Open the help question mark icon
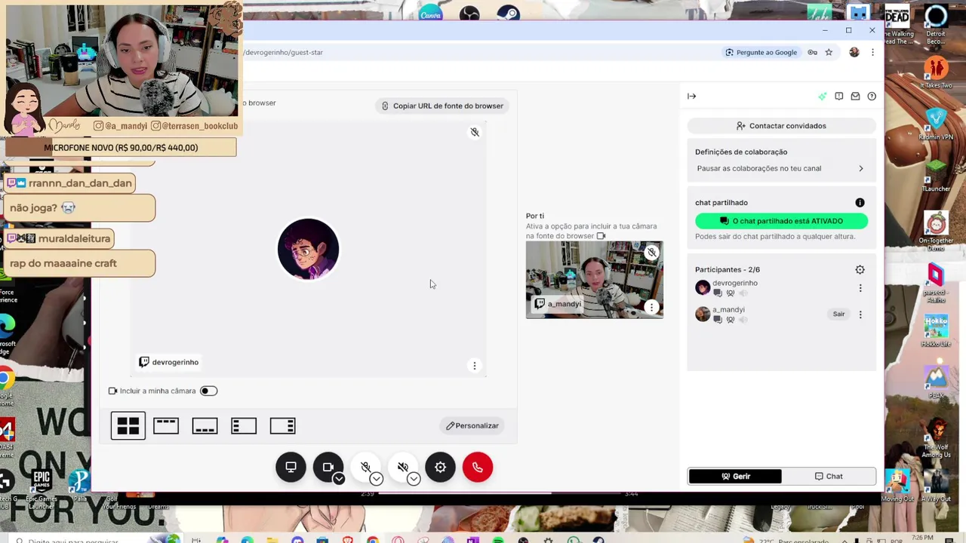This screenshot has width=966, height=543. [x=872, y=96]
